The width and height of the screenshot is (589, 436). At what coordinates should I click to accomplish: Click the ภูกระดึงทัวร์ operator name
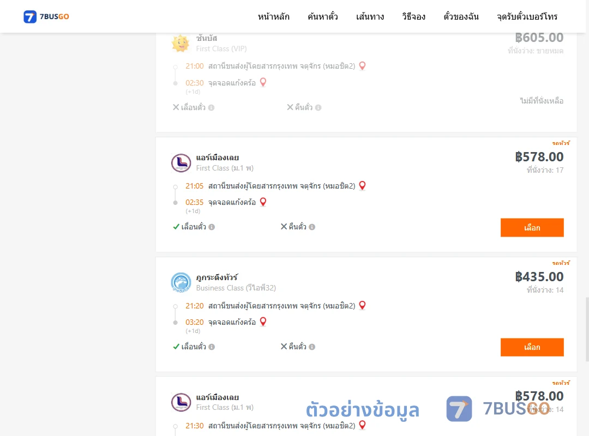(217, 277)
